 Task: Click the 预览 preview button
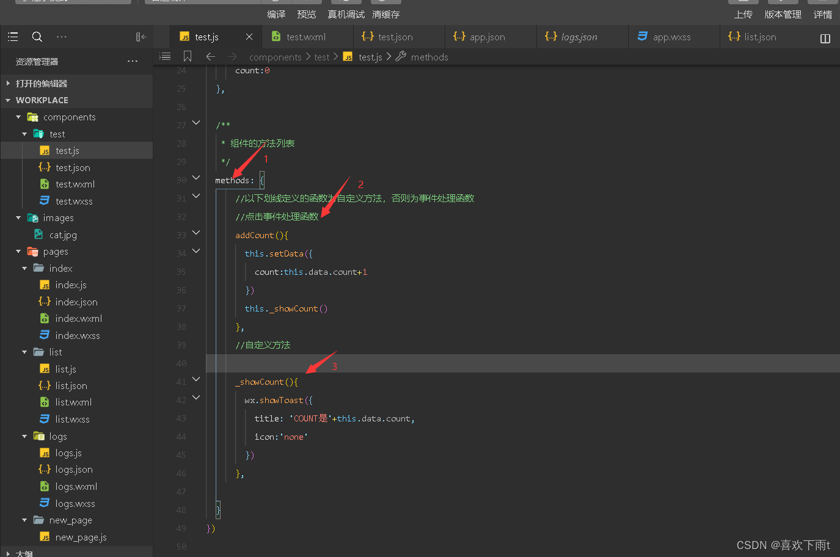[x=307, y=14]
